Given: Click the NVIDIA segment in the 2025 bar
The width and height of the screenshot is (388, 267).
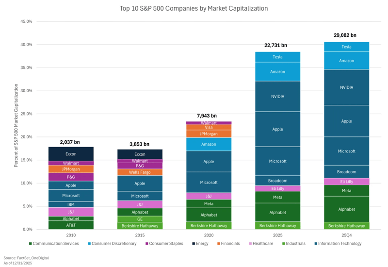Looking at the screenshot, I should 277,97.
